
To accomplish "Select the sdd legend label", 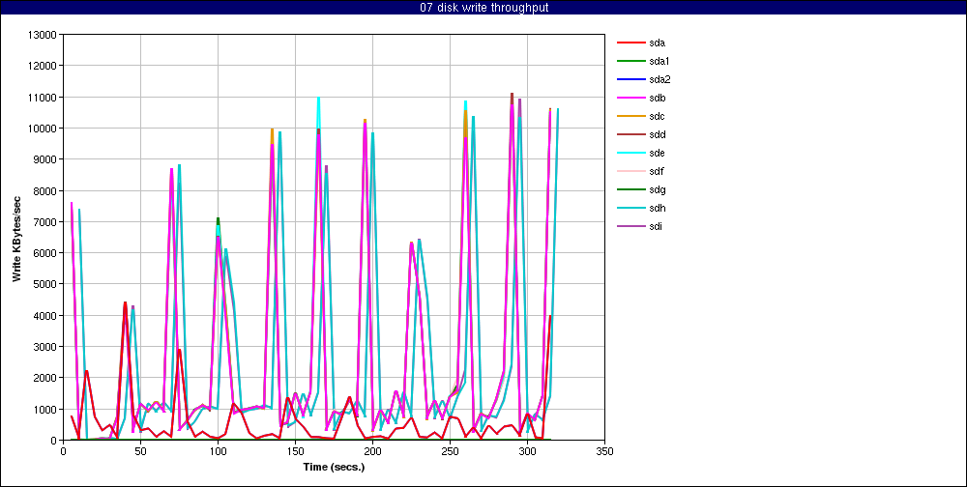I will click(x=657, y=134).
